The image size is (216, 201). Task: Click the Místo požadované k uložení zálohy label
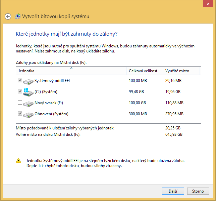[x=65, y=128]
